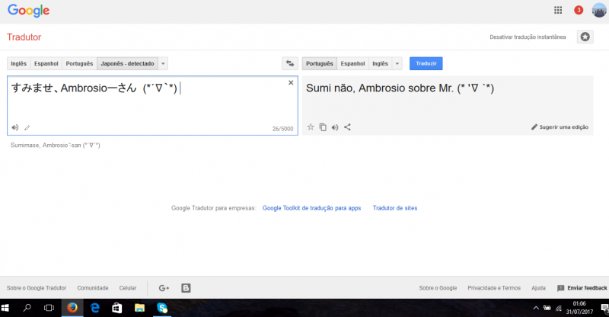Open the Celular footer link
609x317 pixels.
pyautogui.click(x=128, y=288)
